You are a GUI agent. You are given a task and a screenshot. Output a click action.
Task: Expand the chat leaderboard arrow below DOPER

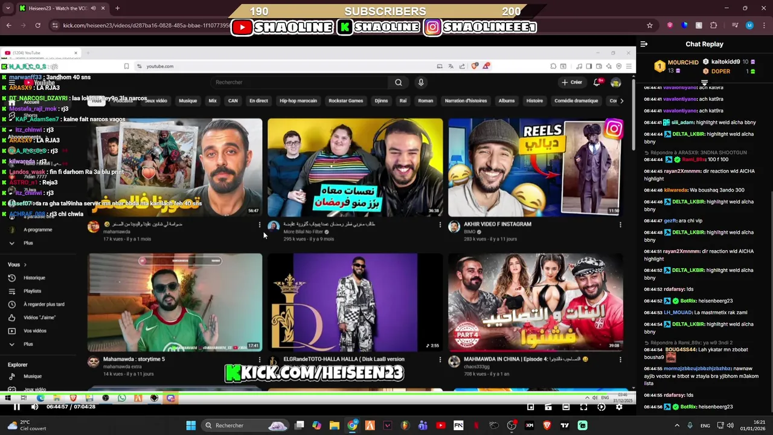click(704, 82)
